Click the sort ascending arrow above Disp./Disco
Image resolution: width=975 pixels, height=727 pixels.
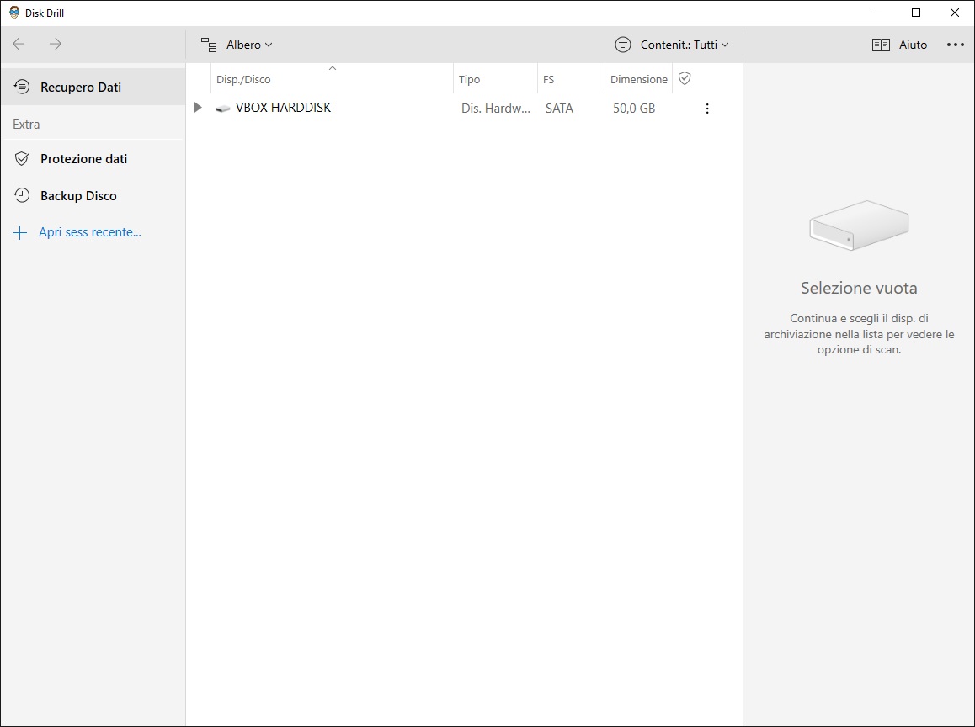click(x=332, y=67)
